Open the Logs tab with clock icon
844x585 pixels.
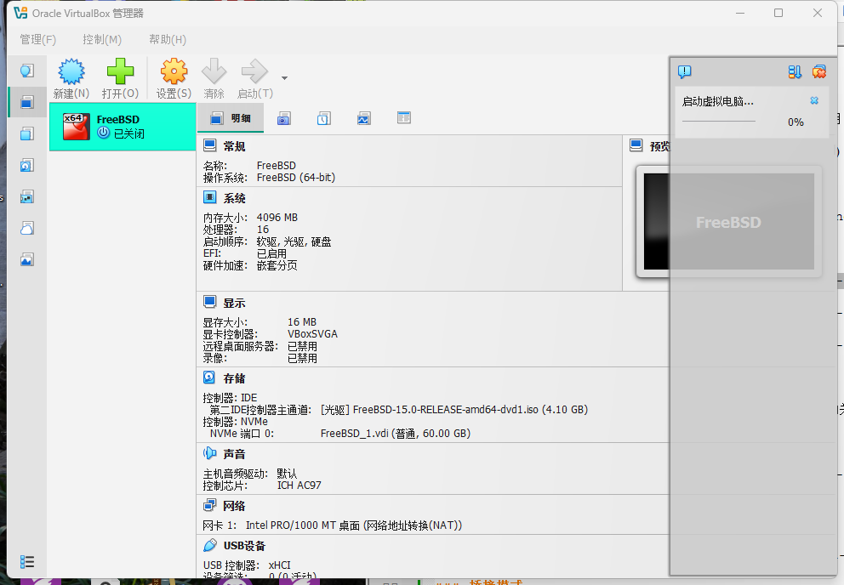click(323, 118)
